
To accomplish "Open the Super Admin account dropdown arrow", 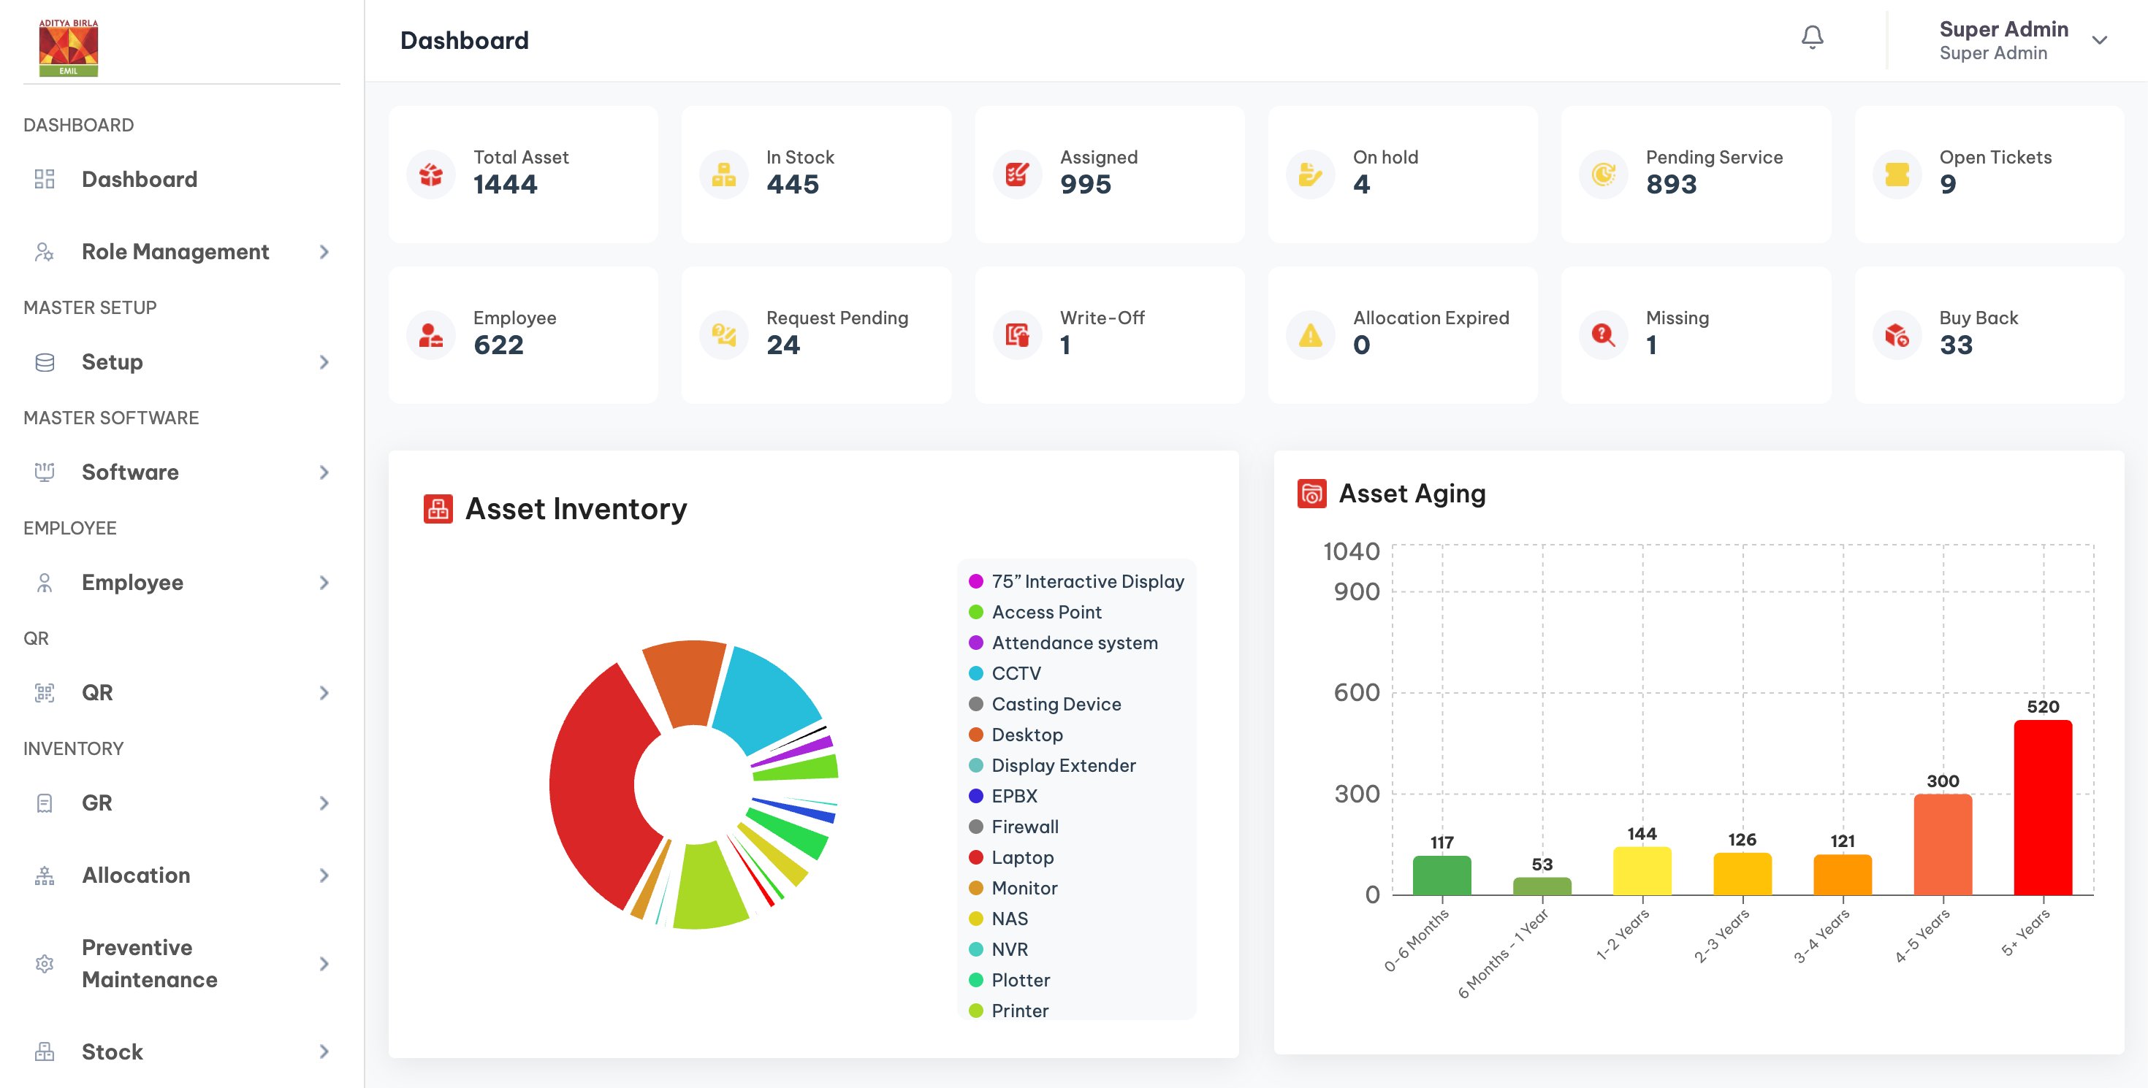I will (2099, 40).
